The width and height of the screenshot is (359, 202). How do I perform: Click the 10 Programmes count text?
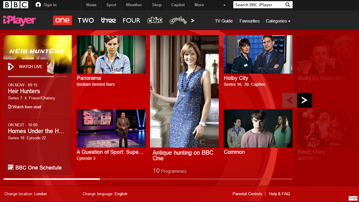[170, 171]
